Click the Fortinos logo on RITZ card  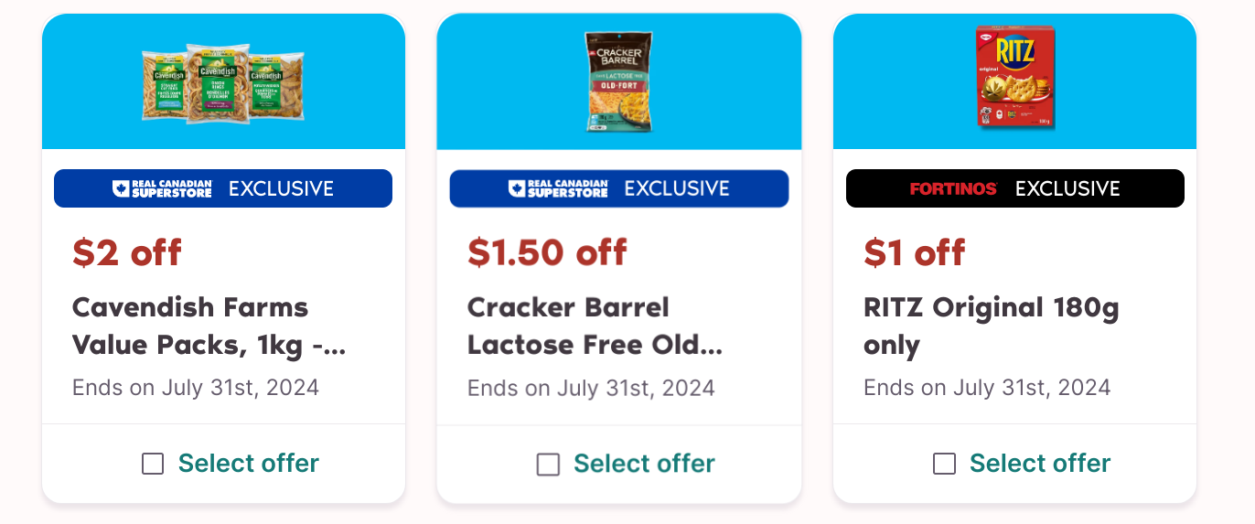click(953, 188)
